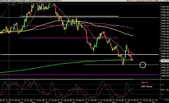Select the purple horizontal line near 1568
169x103 pixels.
click(x=80, y=75)
